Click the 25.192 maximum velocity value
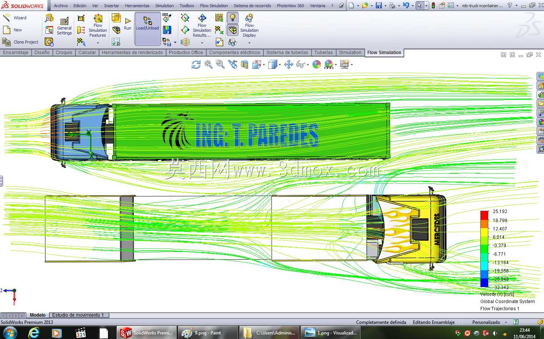Image resolution: width=544 pixels, height=339 pixels. click(x=500, y=211)
